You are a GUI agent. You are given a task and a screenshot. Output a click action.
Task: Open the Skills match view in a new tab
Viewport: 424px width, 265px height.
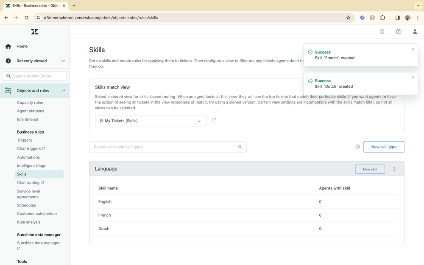click(214, 120)
